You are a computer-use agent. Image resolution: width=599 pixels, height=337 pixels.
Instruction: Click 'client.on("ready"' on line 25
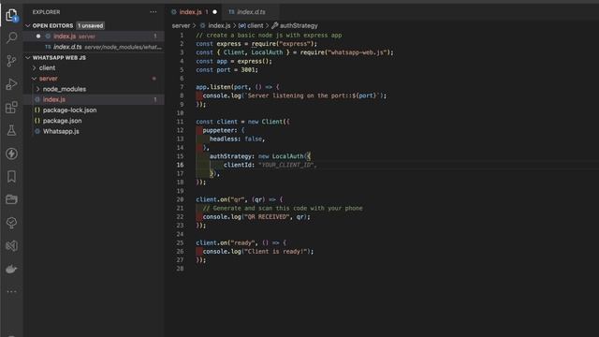tap(226, 243)
